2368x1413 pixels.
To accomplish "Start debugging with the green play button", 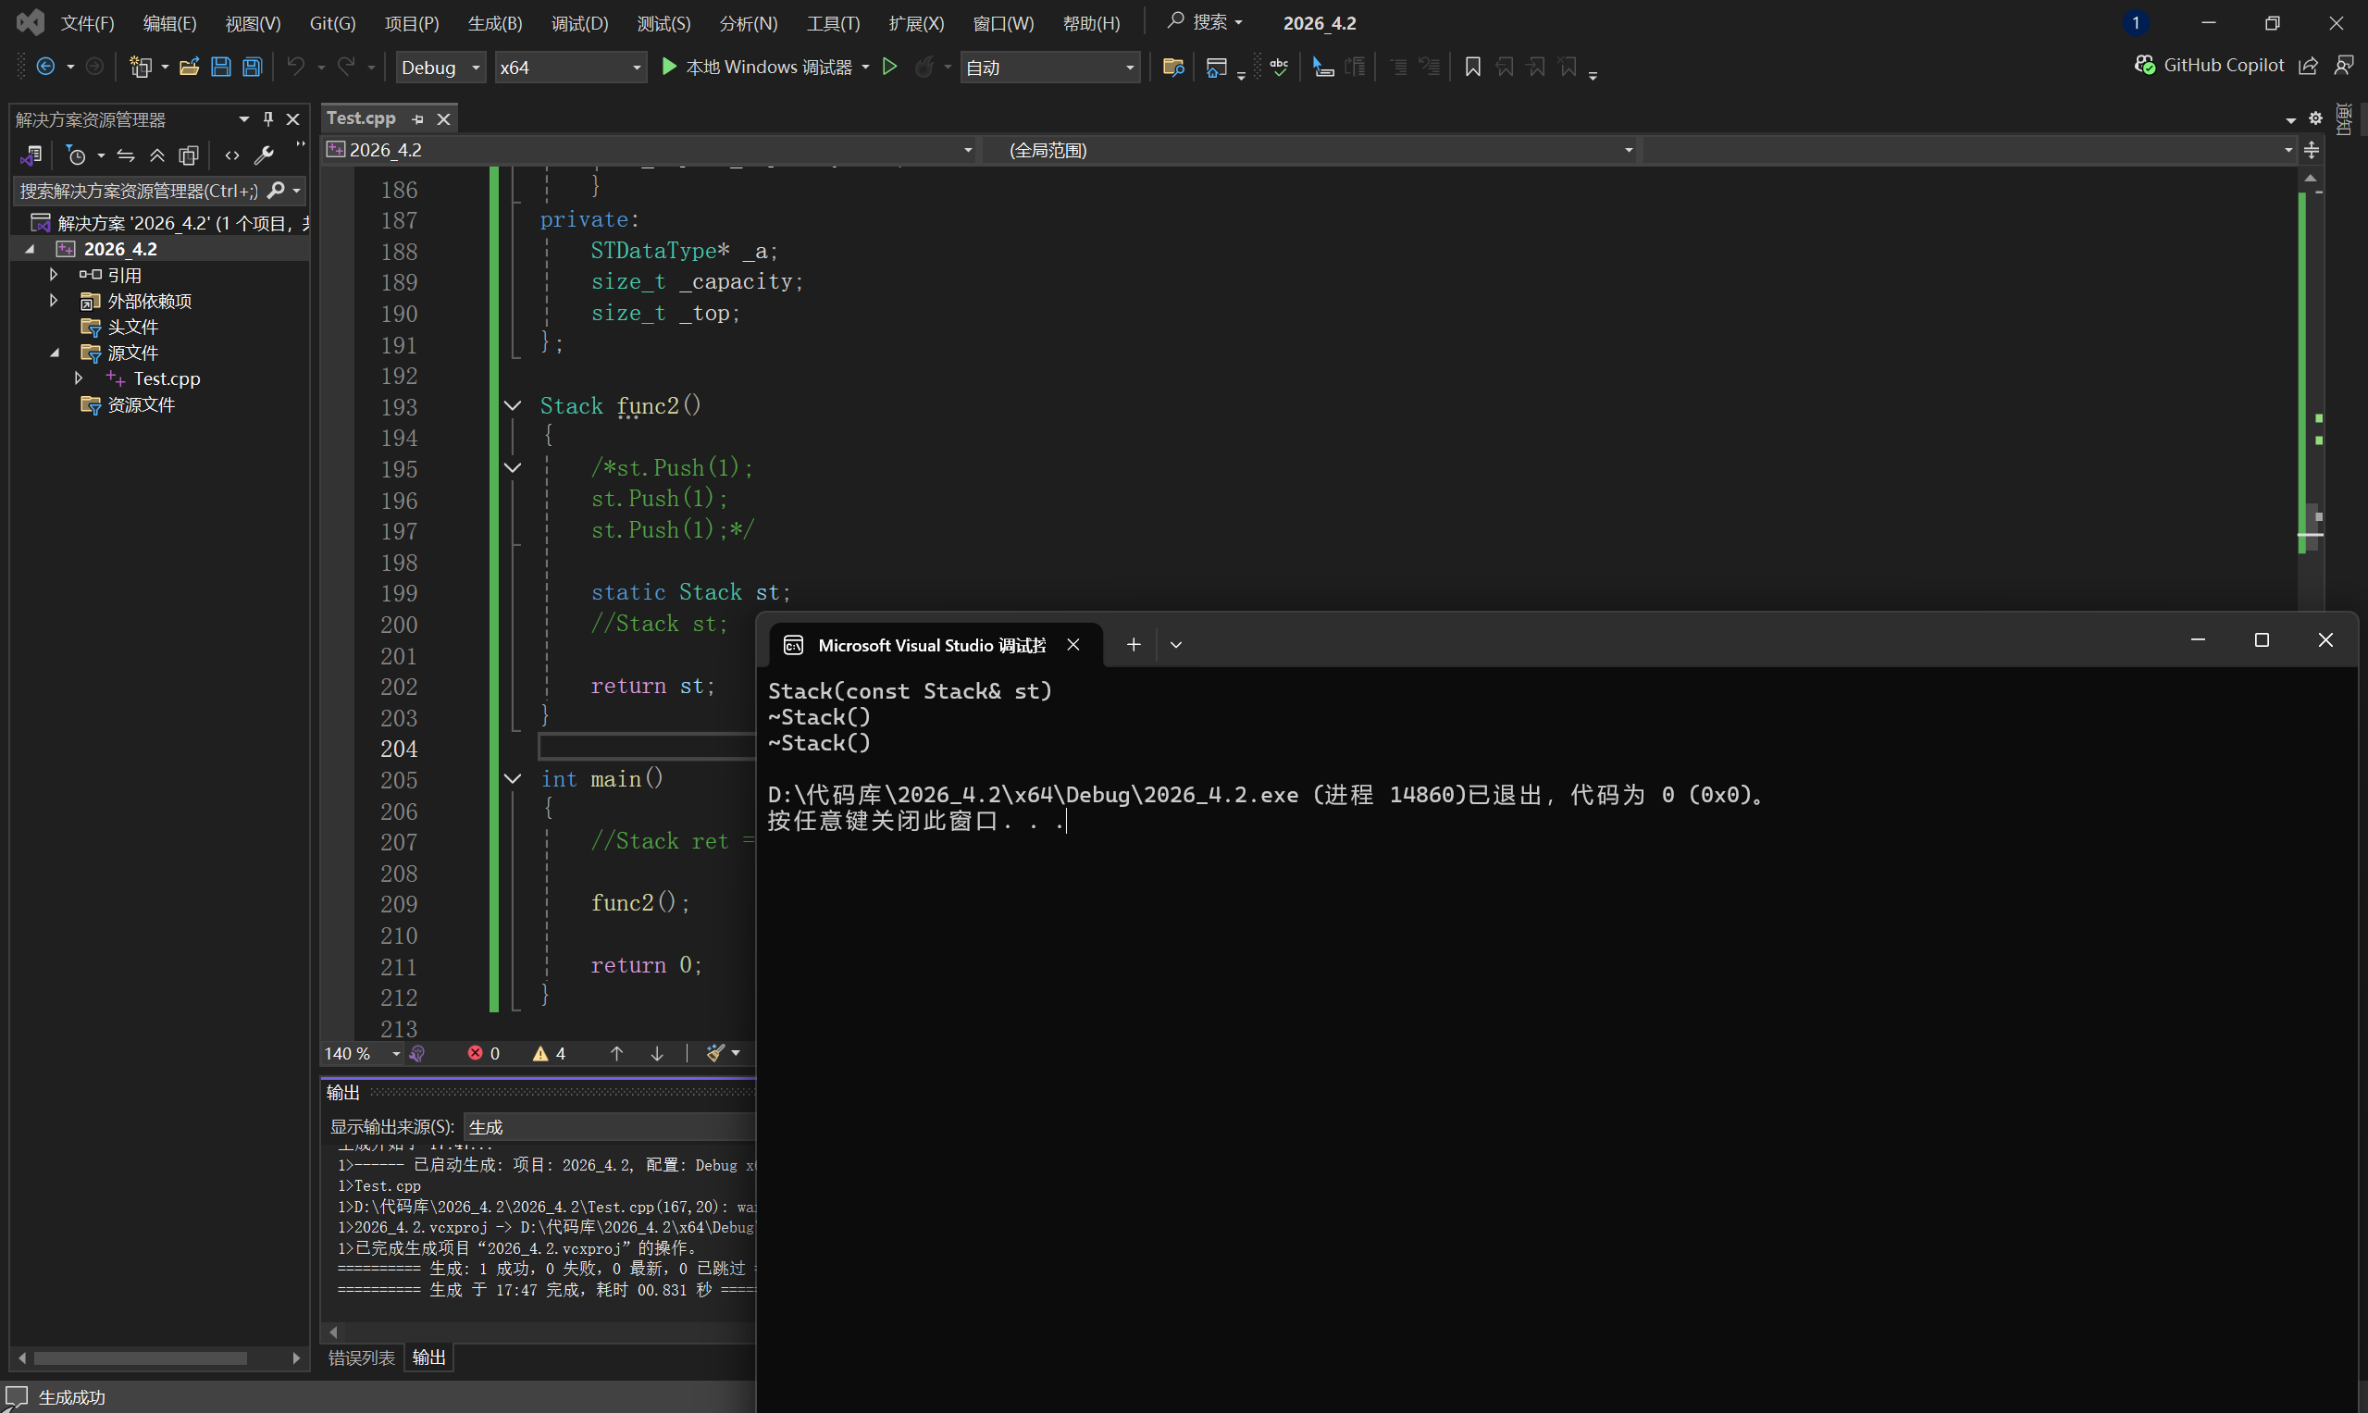I will [x=669, y=67].
